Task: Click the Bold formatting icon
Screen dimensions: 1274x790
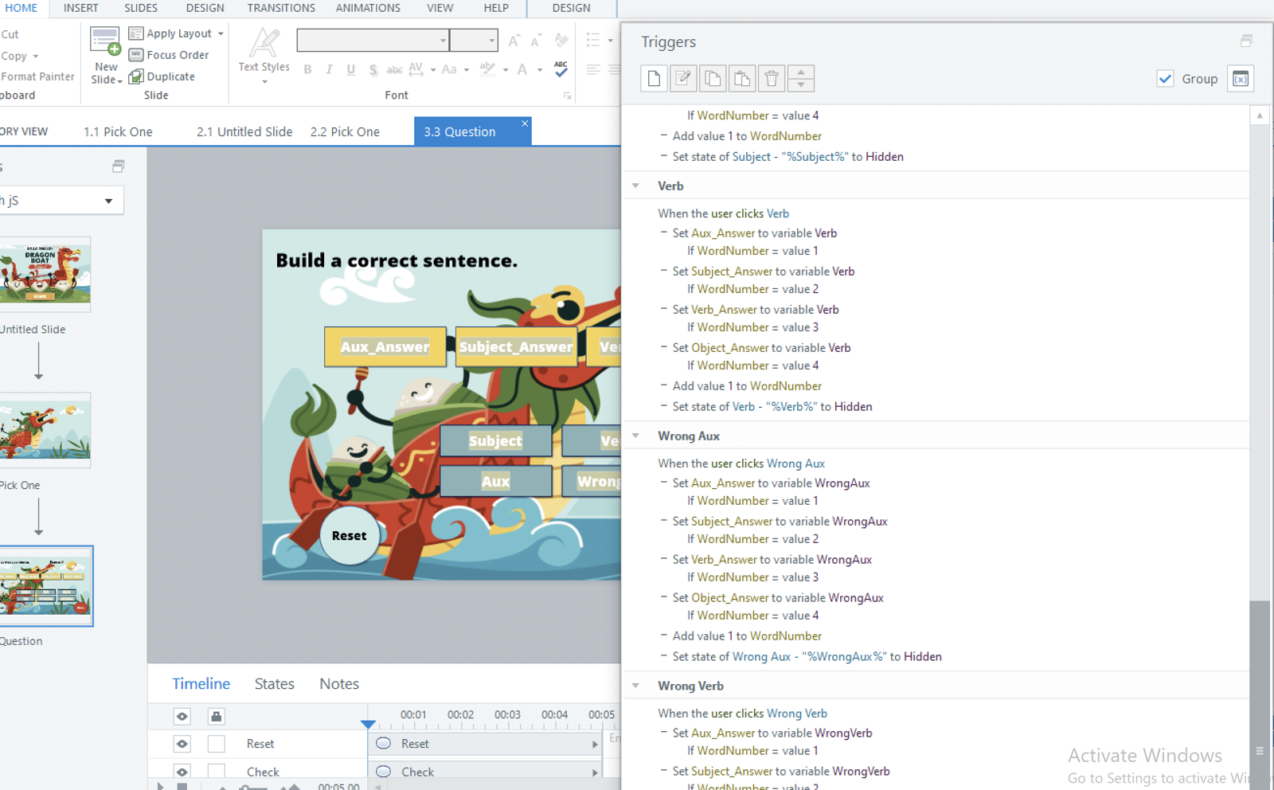Action: click(x=307, y=70)
